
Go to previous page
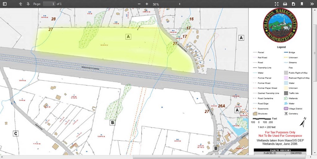coord(20,4)
